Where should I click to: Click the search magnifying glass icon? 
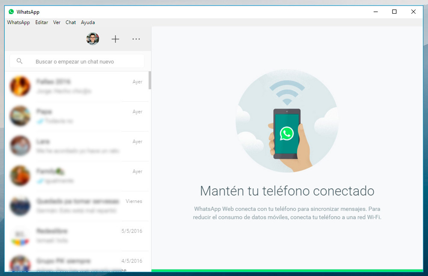(x=19, y=61)
